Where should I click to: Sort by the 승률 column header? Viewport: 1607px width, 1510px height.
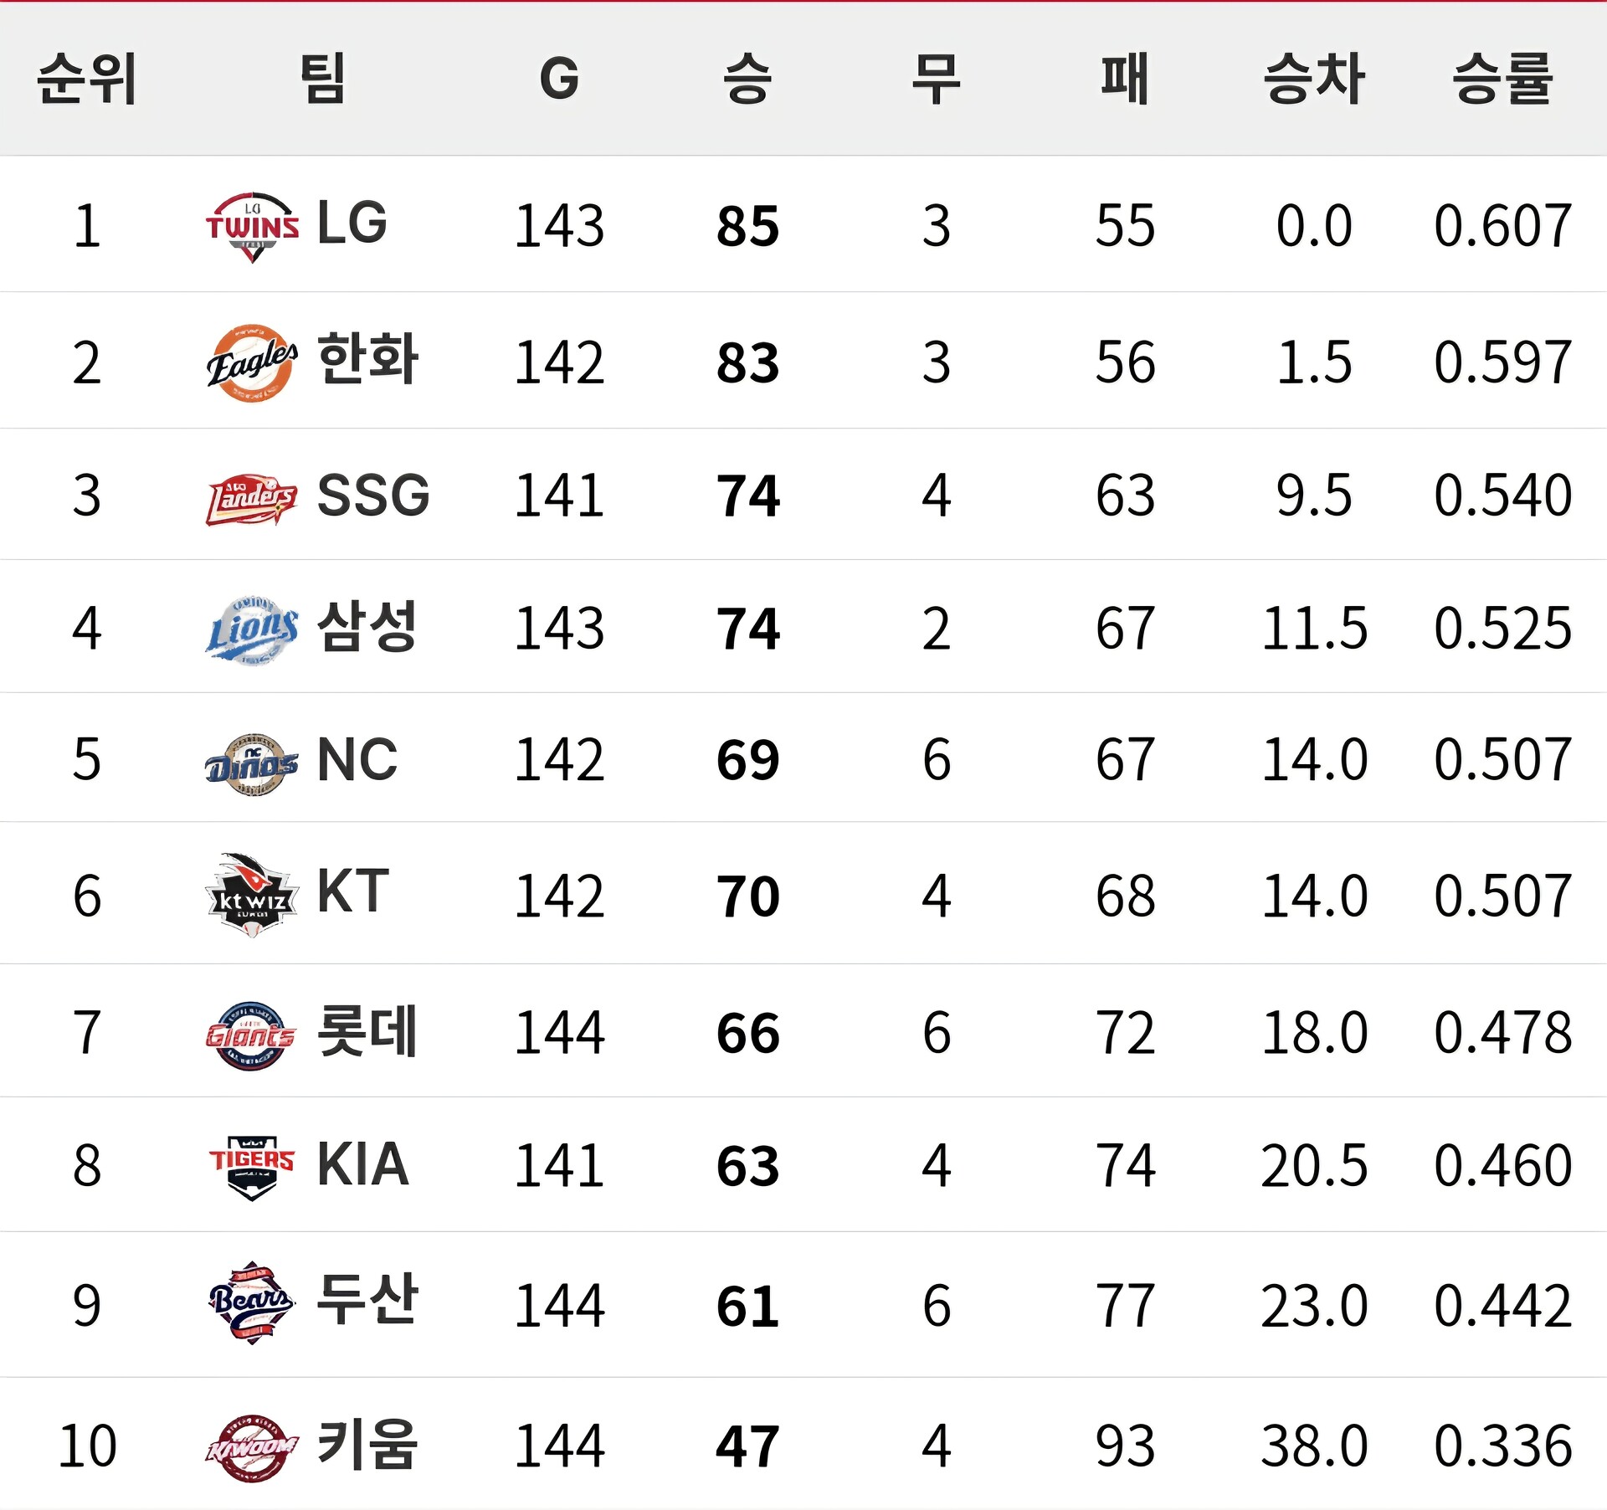(1502, 80)
